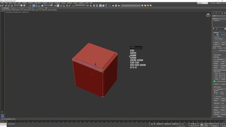Toggle the Display Hard Edges checkbox

point(216,81)
